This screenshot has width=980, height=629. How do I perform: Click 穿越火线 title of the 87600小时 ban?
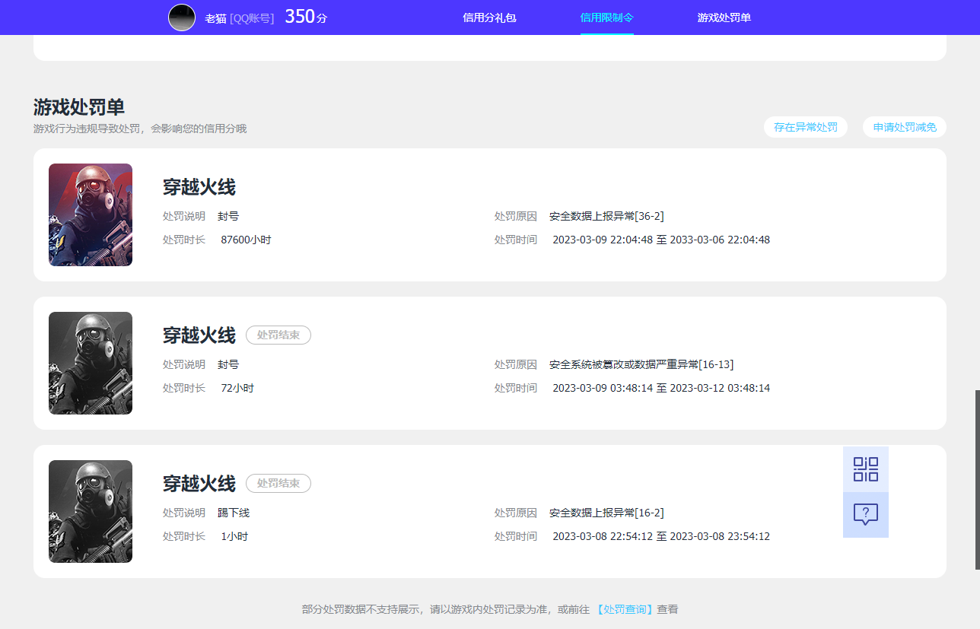pyautogui.click(x=199, y=187)
